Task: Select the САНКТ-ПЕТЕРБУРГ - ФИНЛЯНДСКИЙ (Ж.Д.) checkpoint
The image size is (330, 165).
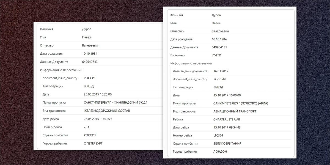Action: click(x=116, y=103)
